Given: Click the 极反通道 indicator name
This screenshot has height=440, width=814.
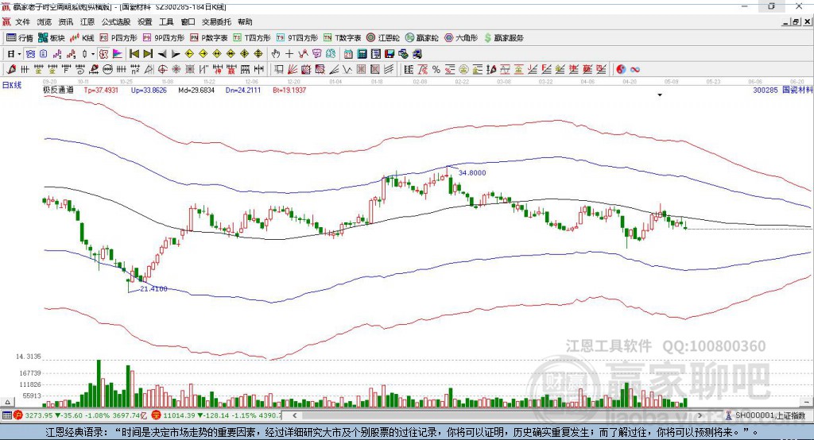Looking at the screenshot, I should coord(58,90).
